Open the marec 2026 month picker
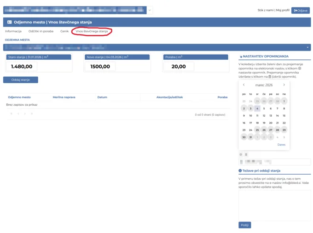 (x=264, y=85)
